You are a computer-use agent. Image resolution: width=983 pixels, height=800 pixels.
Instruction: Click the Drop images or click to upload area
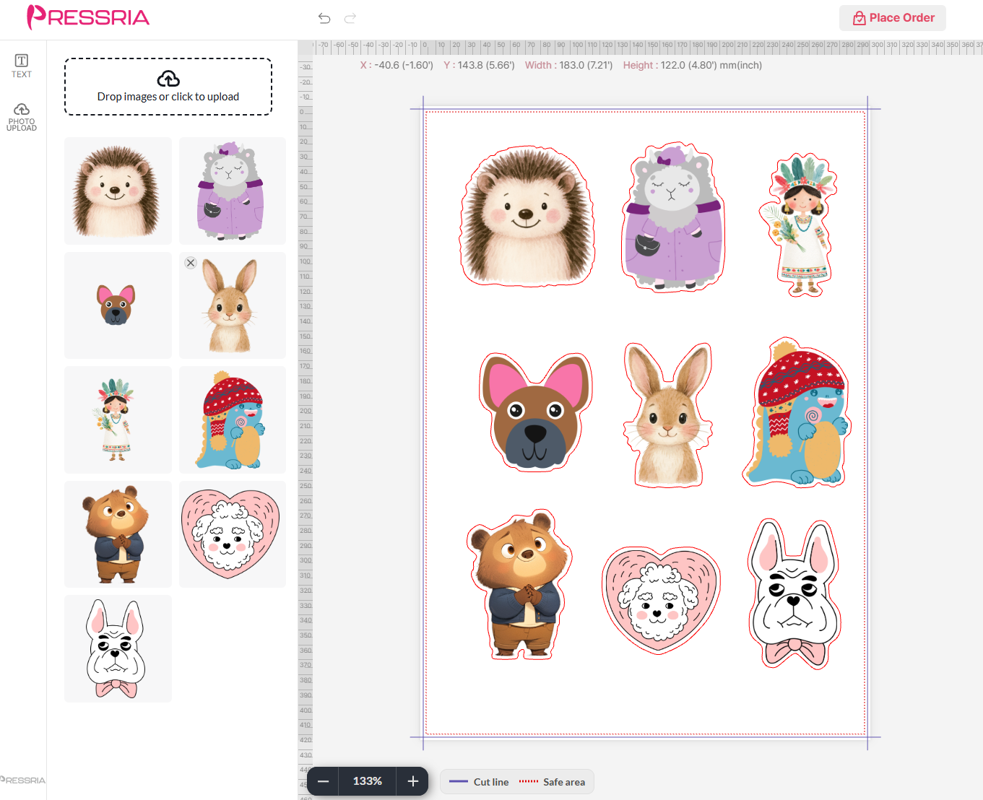tap(168, 87)
